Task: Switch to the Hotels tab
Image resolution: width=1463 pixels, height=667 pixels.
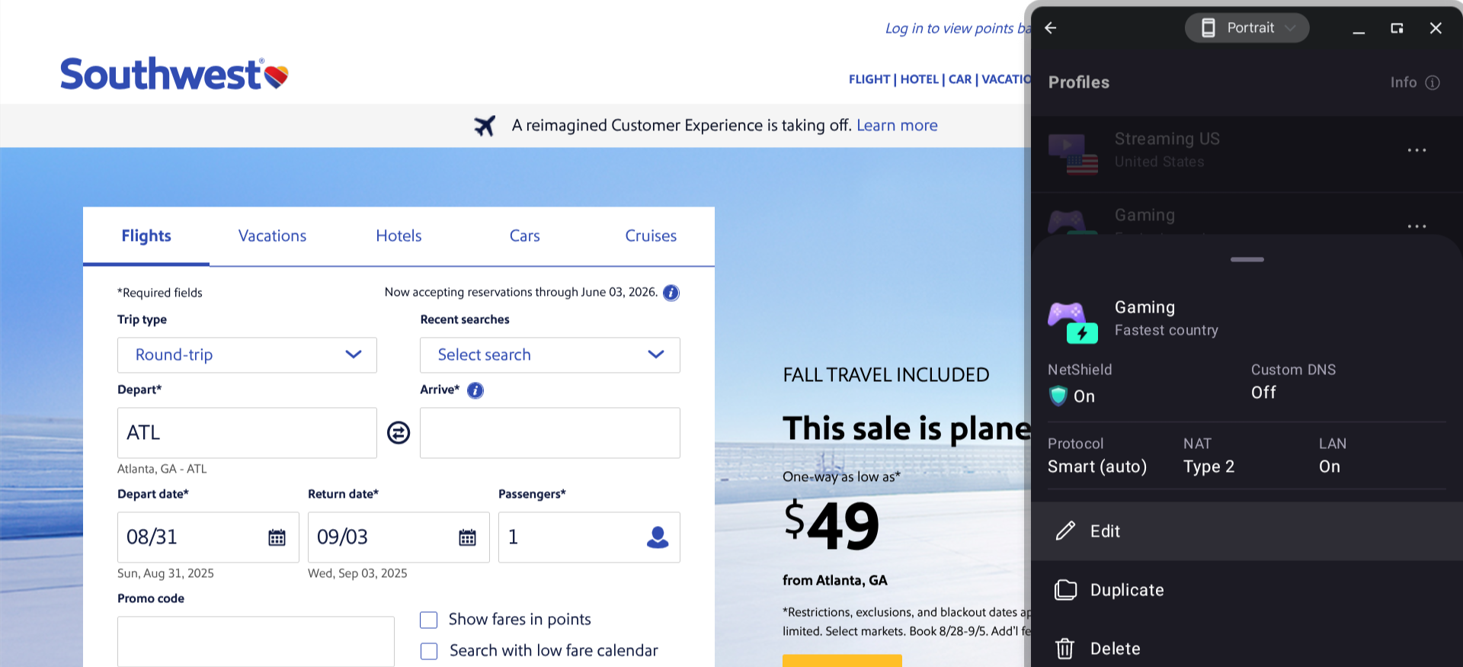Action: click(399, 236)
